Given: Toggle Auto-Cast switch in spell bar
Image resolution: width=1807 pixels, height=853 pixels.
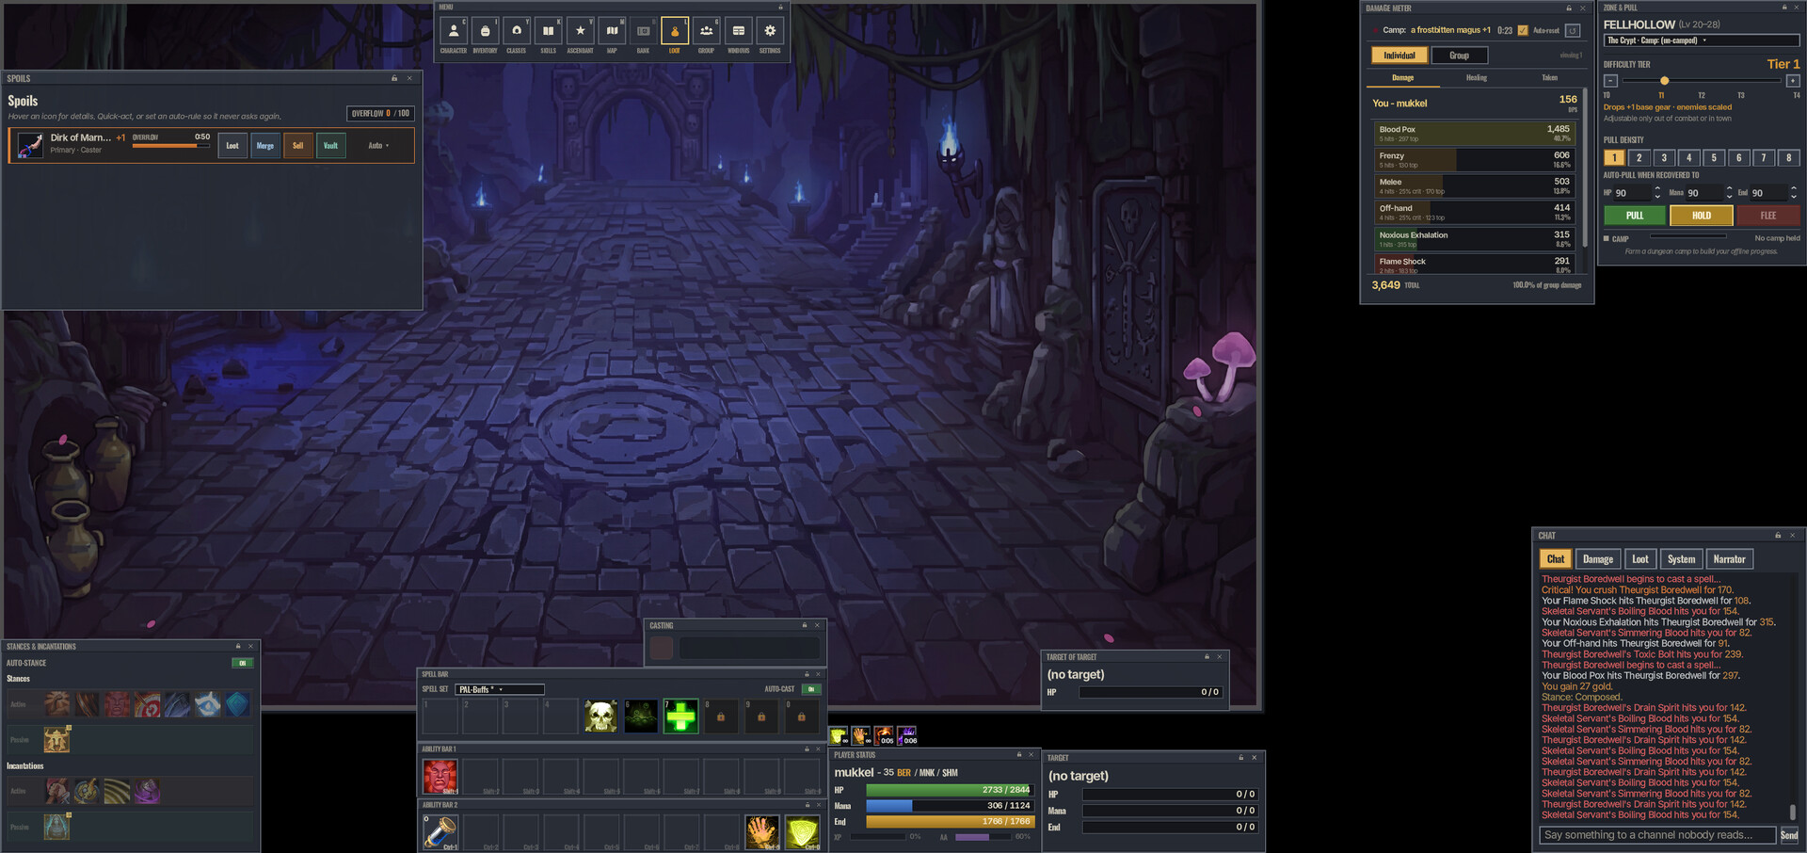Looking at the screenshot, I should coord(811,689).
